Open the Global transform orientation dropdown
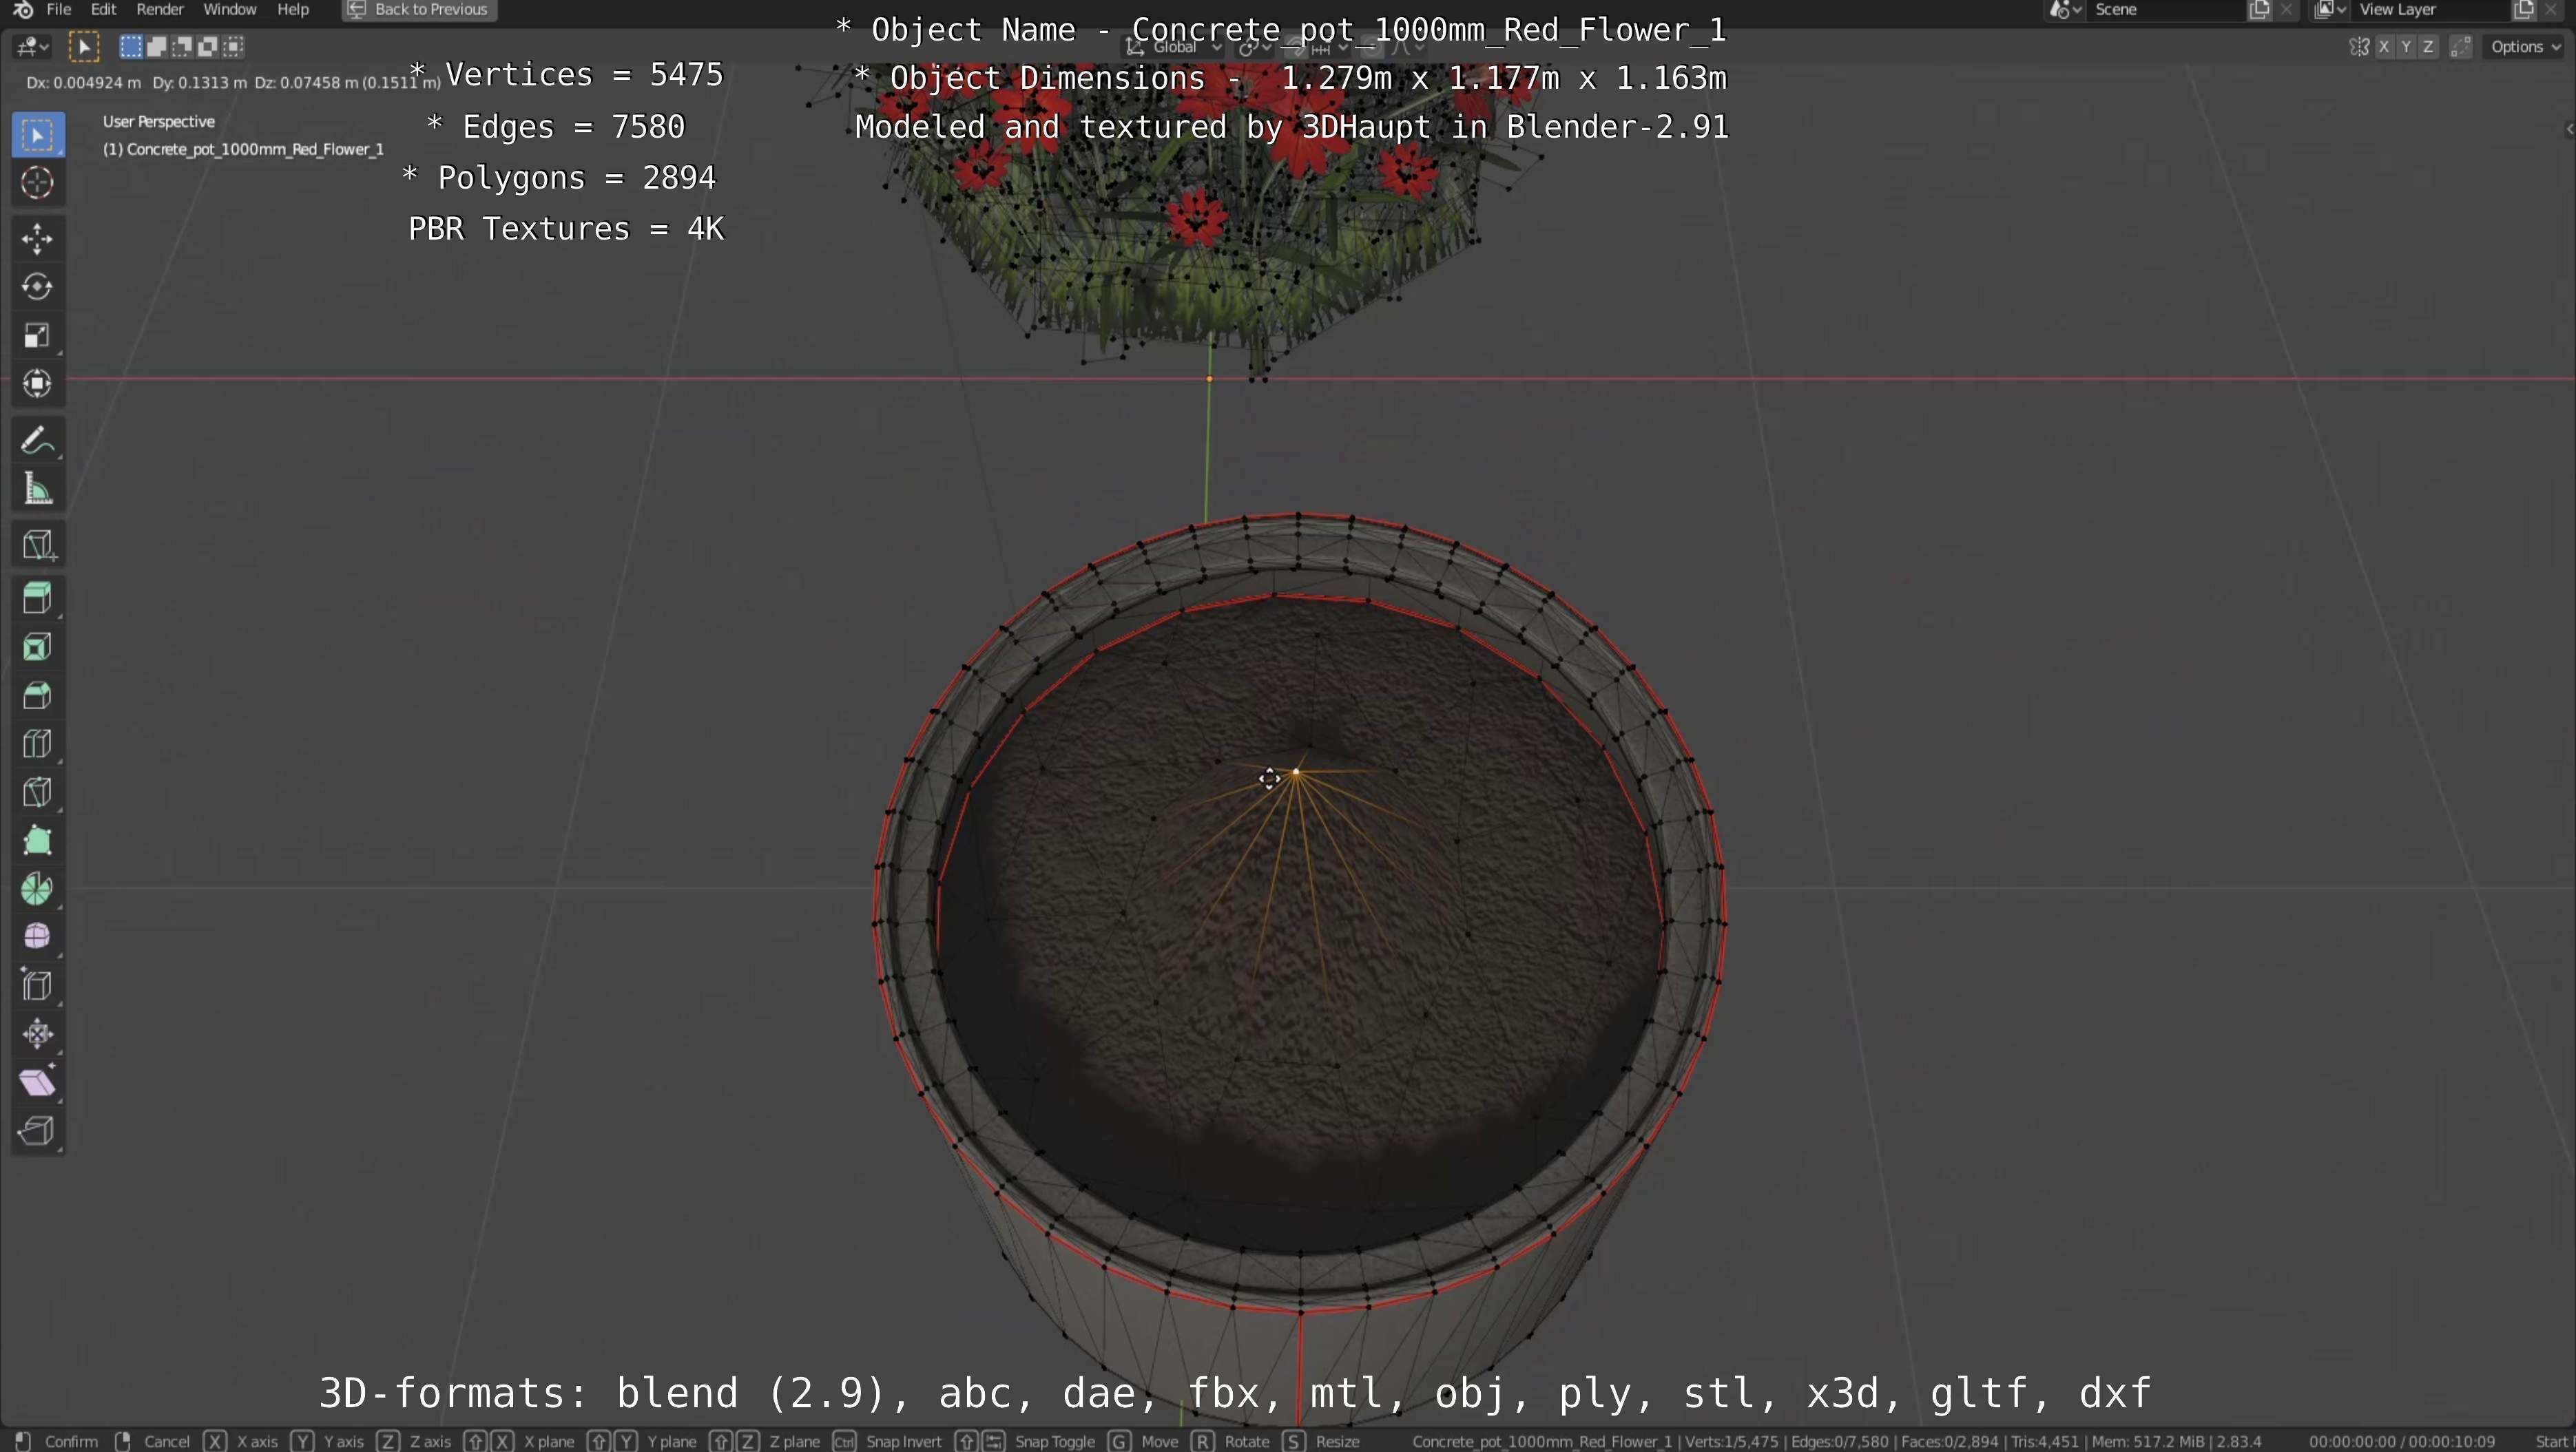The width and height of the screenshot is (2576, 1452). pos(1174,46)
